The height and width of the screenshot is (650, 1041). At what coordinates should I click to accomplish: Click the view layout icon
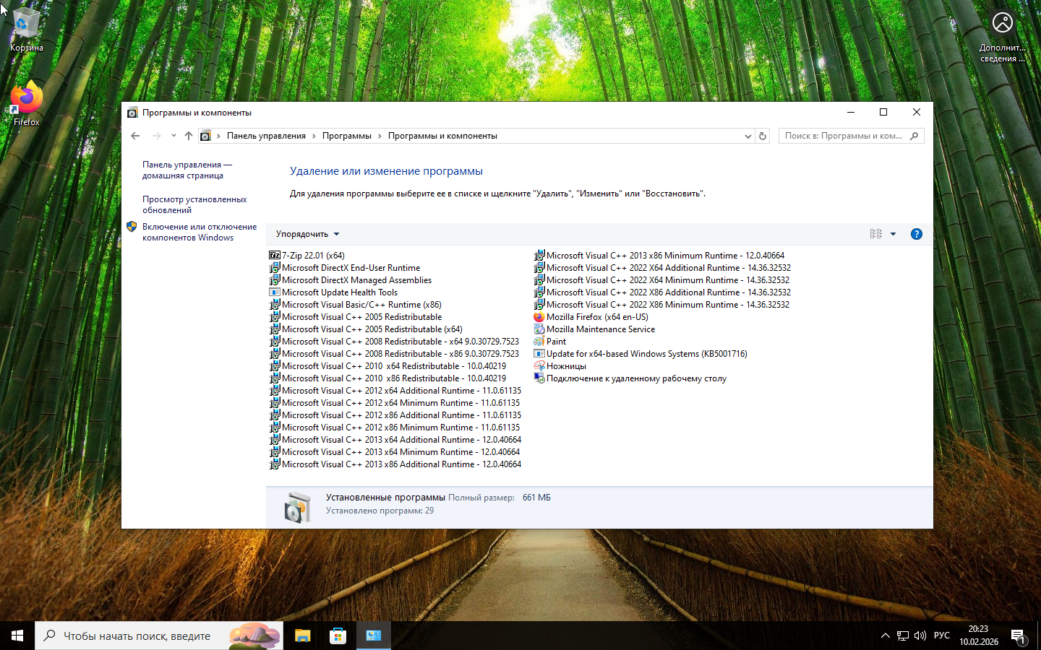click(x=875, y=234)
